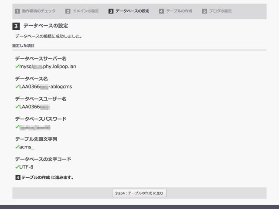Image resolution: width=279 pixels, height=209 pixels.
Task: Click the step 4 number badge in progress bar
Action: coord(161,11)
